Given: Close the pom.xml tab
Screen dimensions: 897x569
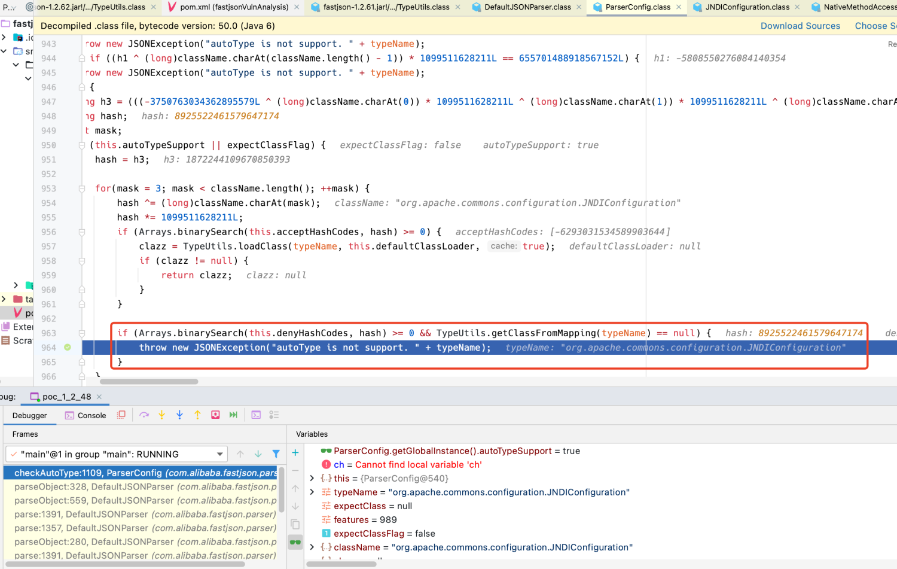Looking at the screenshot, I should [x=297, y=7].
